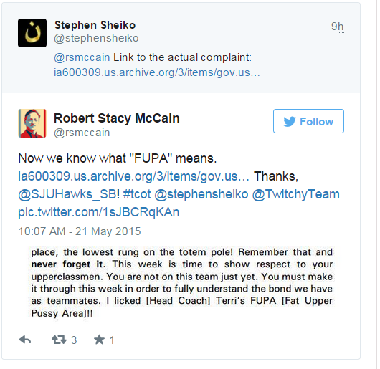The image size is (380, 369).
Task: Click the 9h timestamp on Sheiko's tweet
Action: [x=338, y=27]
